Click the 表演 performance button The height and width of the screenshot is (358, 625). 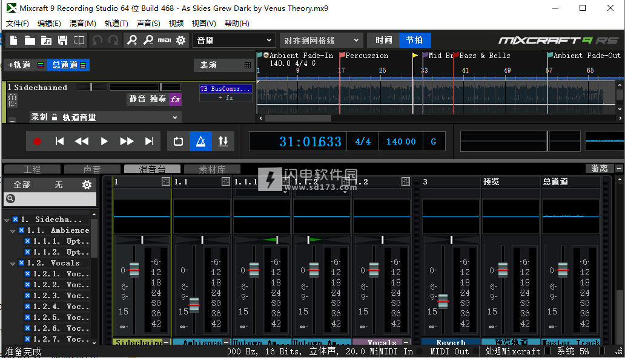[x=223, y=65]
